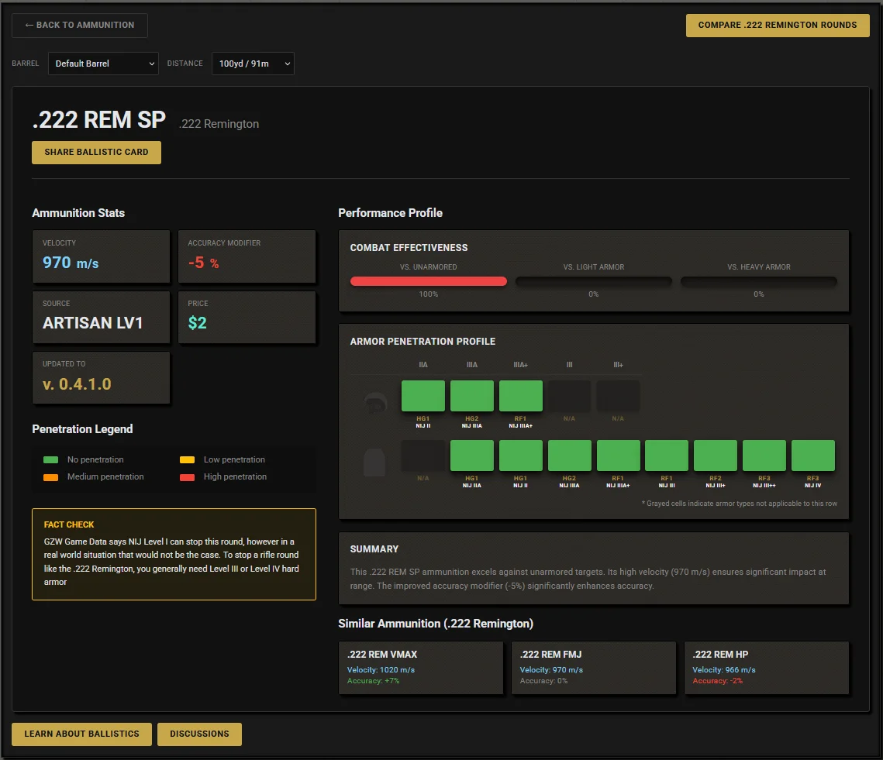The width and height of the screenshot is (883, 760).
Task: Click the VS. Unarmored effectiveness bar
Action: (429, 281)
